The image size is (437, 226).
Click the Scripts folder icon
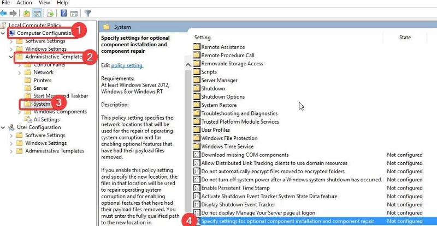click(x=197, y=72)
